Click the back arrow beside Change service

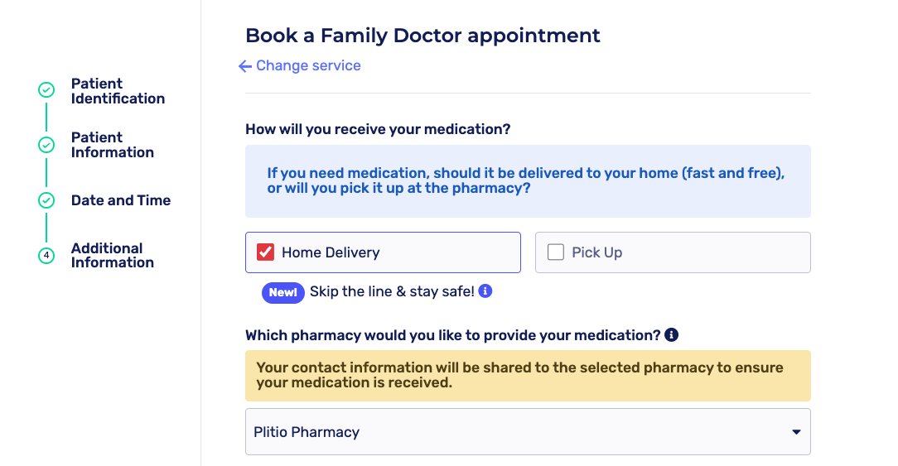(245, 66)
